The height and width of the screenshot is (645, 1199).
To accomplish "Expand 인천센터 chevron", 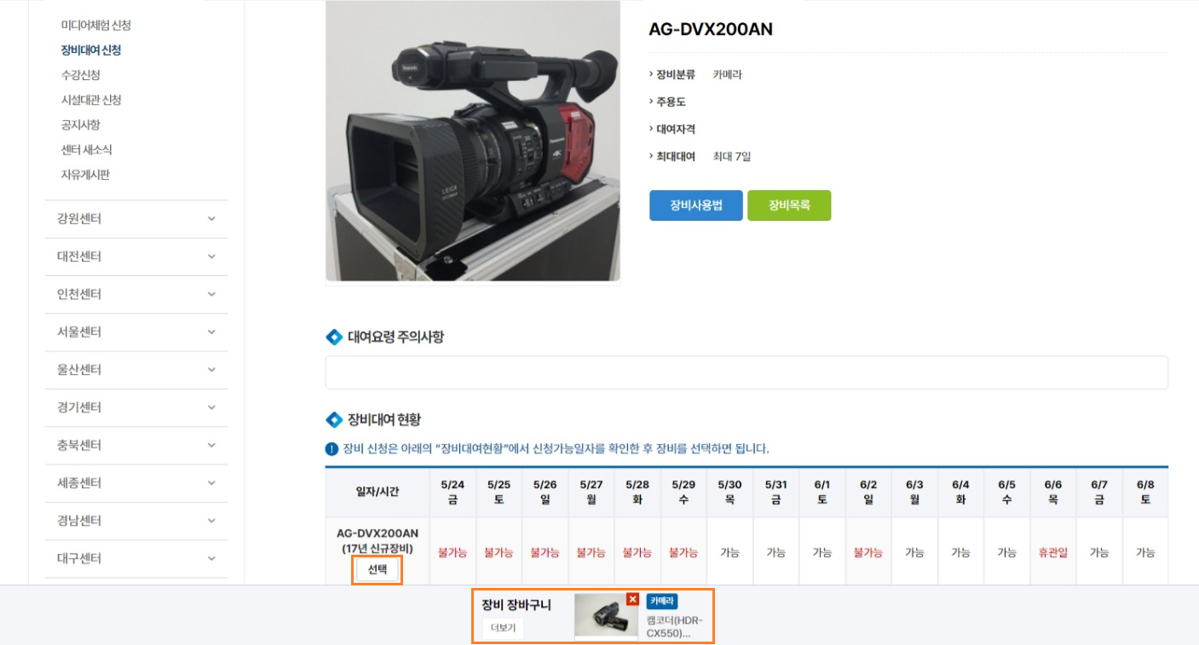I will (x=211, y=294).
